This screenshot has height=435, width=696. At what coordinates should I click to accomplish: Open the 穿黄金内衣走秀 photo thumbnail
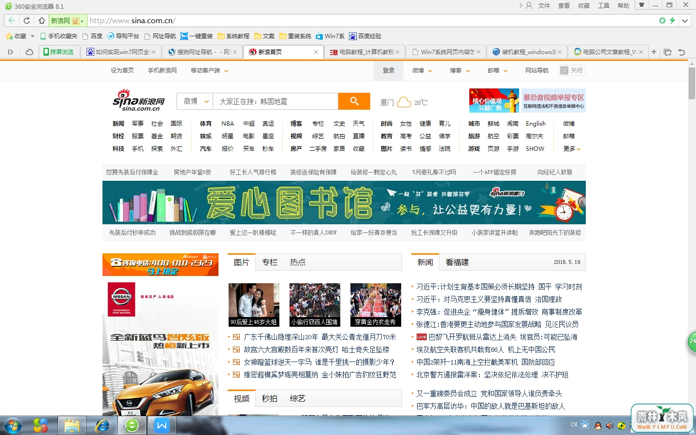[x=376, y=305]
